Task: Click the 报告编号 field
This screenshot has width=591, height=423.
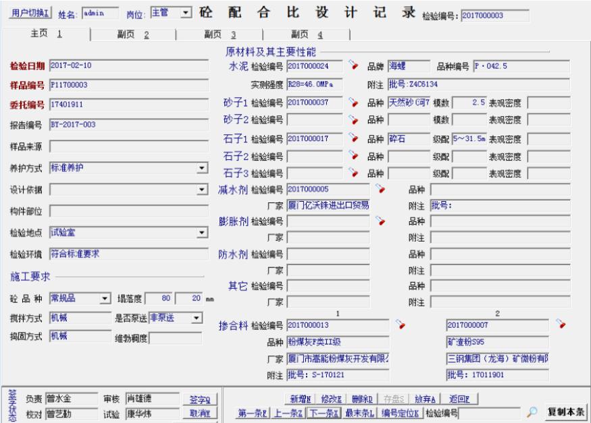Action: point(129,125)
